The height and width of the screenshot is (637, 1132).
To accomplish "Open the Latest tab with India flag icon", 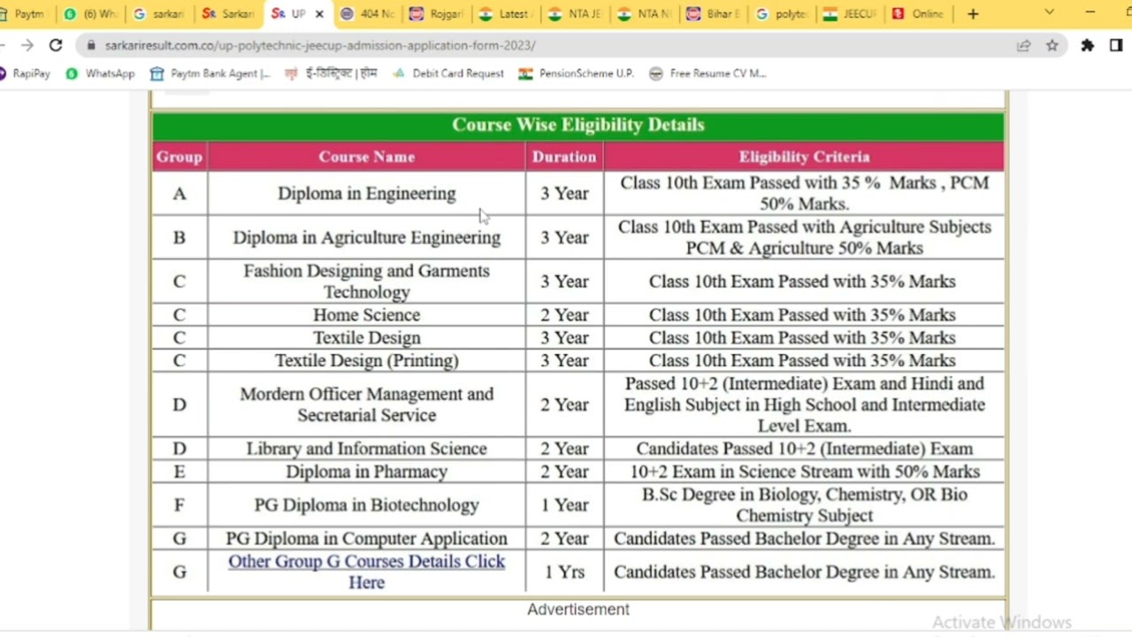I will 505,14.
